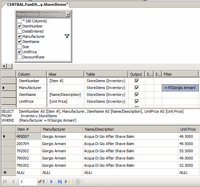Select the new-row asterisk selector

[x=9, y=173]
